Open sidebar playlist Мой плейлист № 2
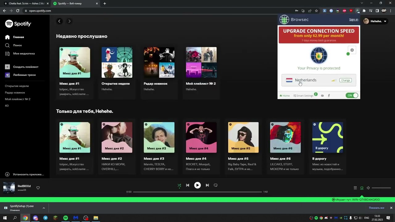This screenshot has height=222, width=395. pos(18,99)
